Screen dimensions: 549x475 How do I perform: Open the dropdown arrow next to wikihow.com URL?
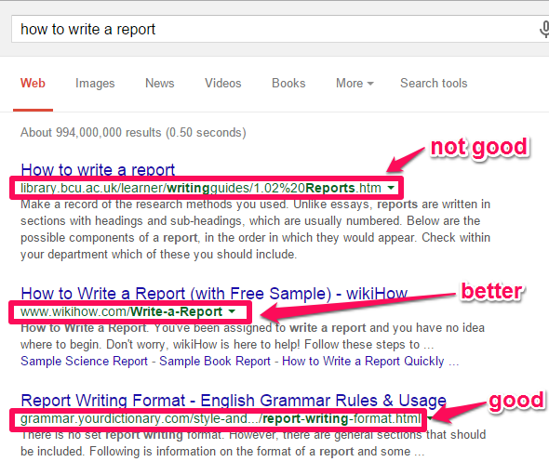pyautogui.click(x=232, y=311)
